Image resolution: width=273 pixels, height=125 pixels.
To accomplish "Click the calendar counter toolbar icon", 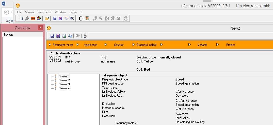I will coord(66,18).
